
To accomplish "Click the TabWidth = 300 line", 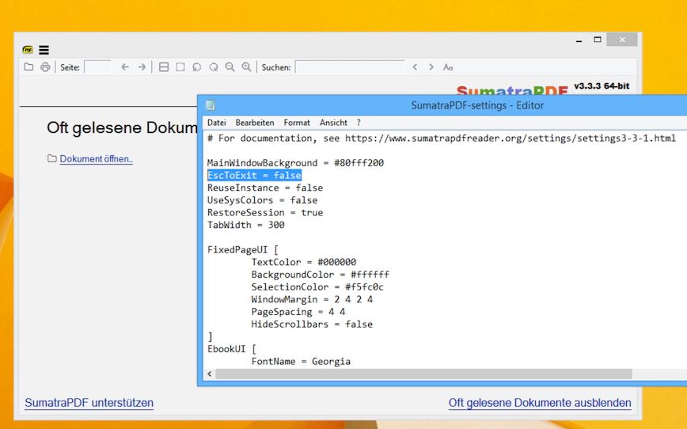I will (x=246, y=225).
